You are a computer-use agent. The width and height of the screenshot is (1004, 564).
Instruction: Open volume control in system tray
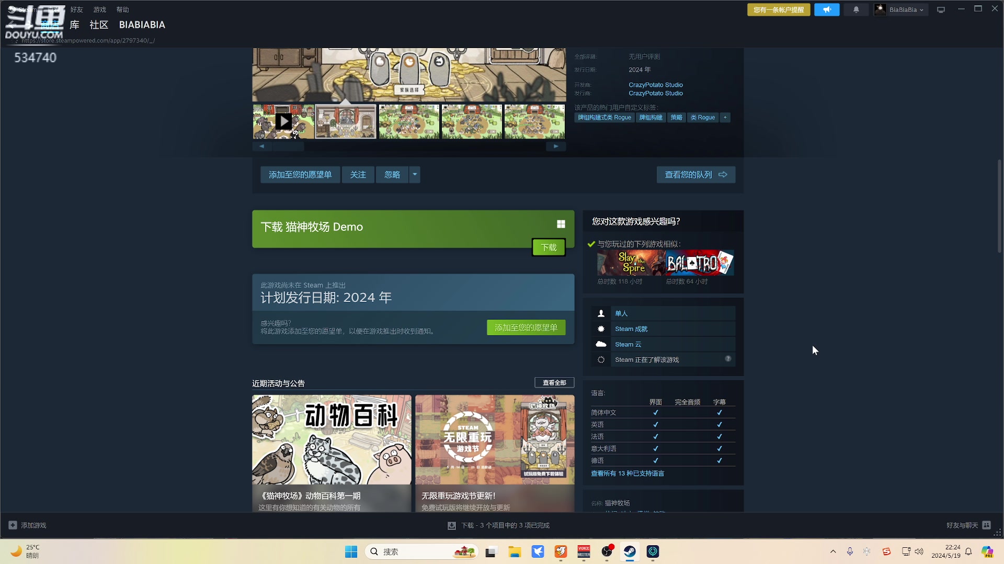pyautogui.click(x=919, y=551)
